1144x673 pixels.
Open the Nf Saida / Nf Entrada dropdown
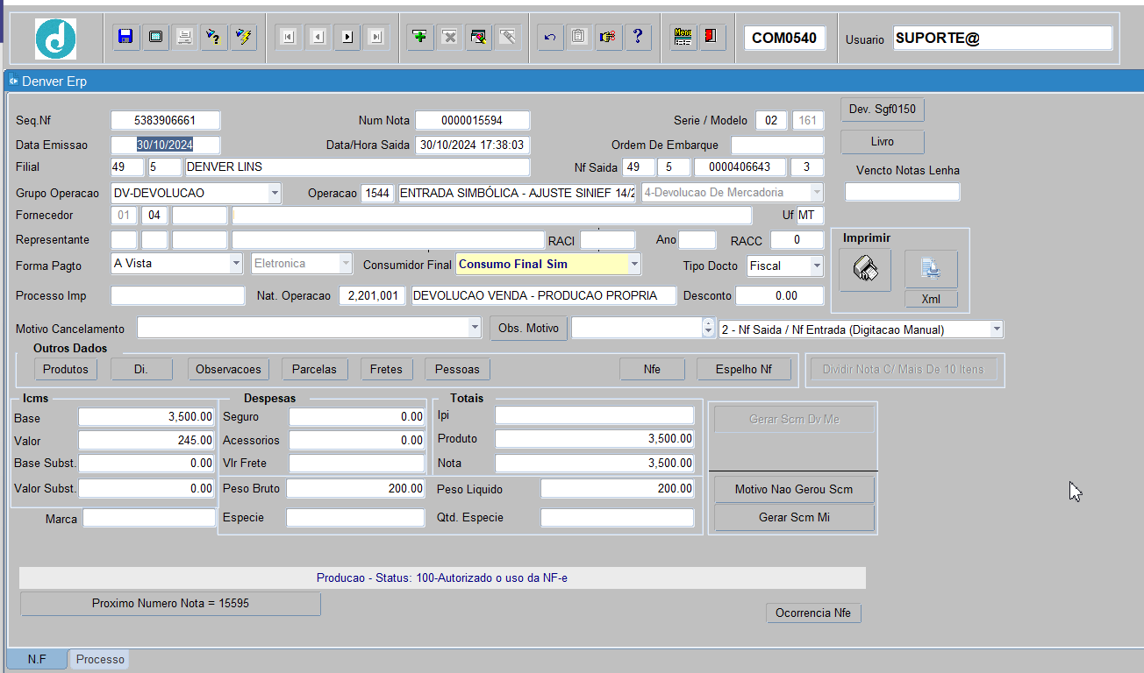(997, 329)
